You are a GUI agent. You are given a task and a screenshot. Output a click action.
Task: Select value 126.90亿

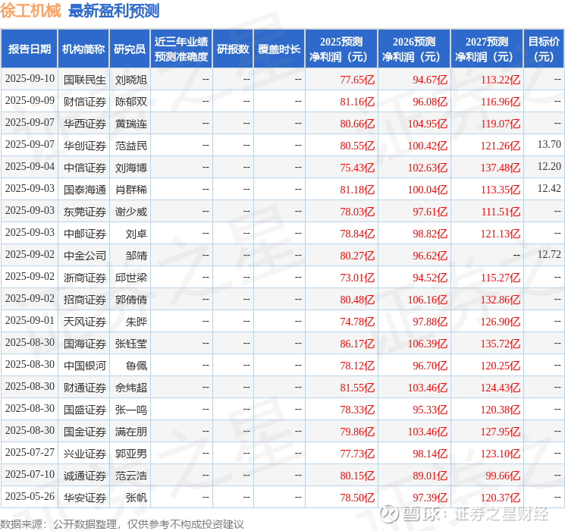[500, 322]
